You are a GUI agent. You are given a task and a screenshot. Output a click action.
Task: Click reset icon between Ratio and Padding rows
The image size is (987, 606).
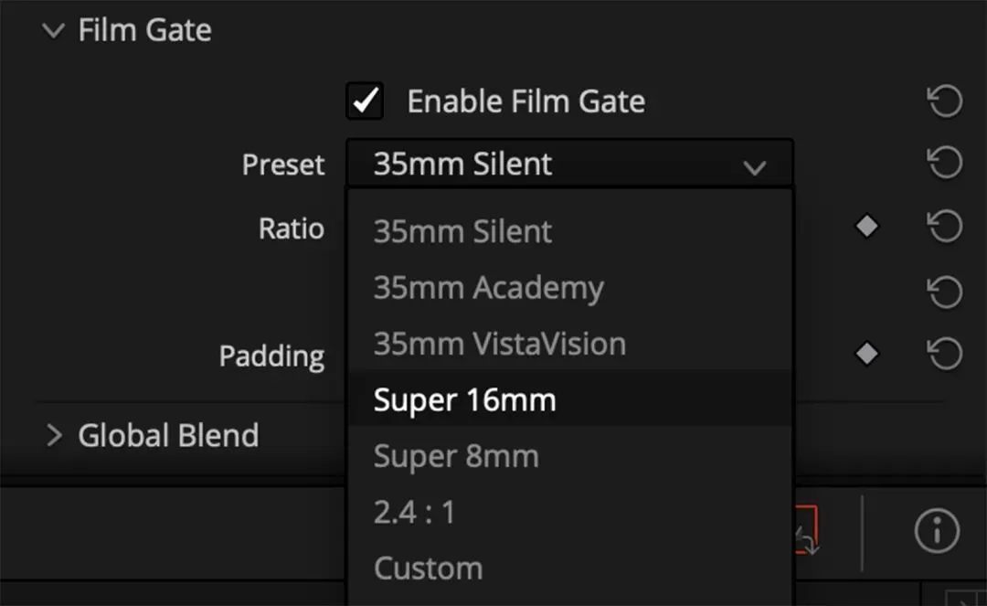(x=945, y=292)
